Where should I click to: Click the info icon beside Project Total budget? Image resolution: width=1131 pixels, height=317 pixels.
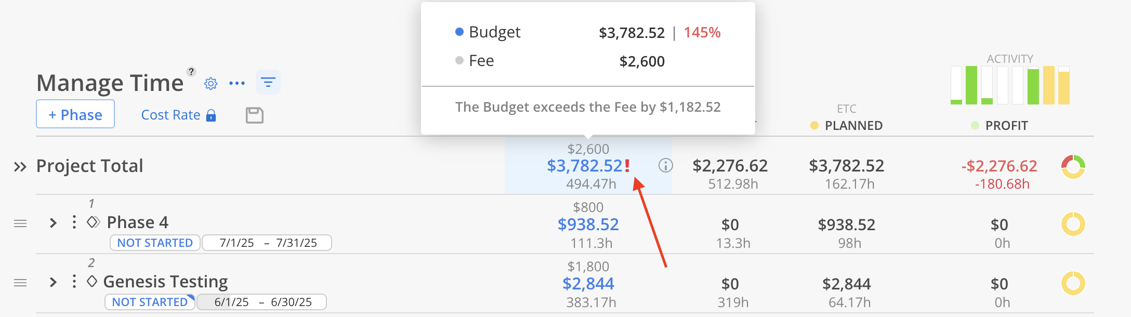point(666,166)
